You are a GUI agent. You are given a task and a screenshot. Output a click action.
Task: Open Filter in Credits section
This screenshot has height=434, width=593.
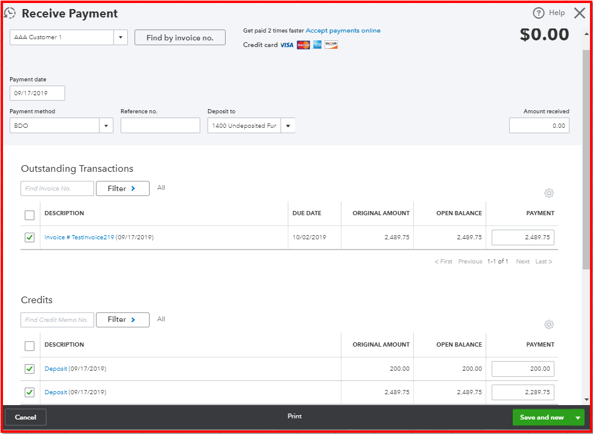[122, 319]
